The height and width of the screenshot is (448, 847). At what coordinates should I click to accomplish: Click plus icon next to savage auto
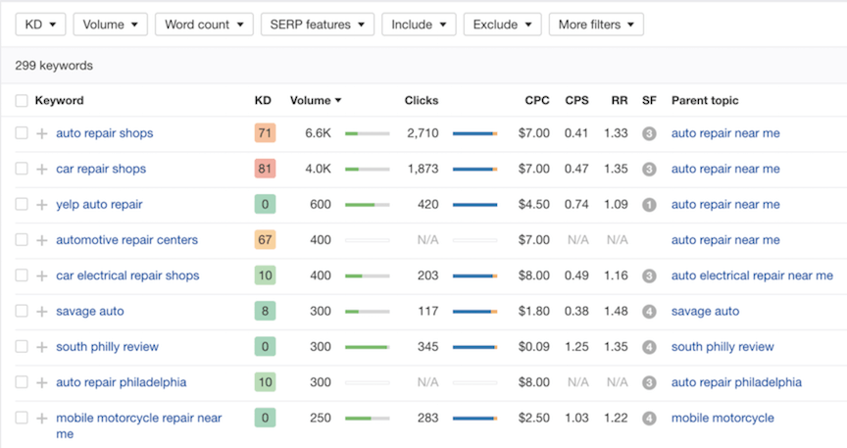point(41,312)
